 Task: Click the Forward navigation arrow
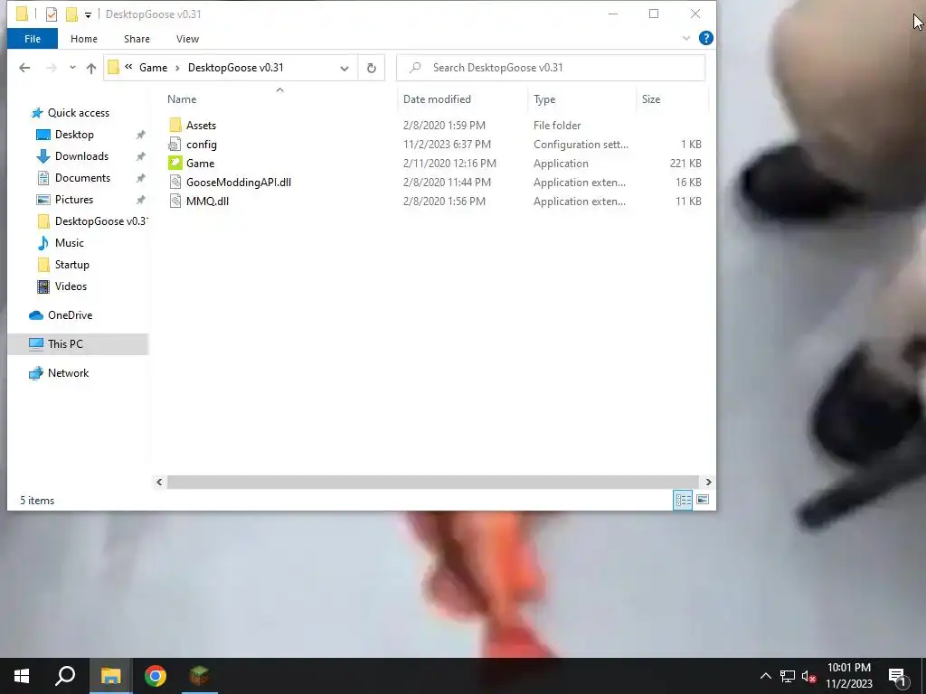(52, 68)
